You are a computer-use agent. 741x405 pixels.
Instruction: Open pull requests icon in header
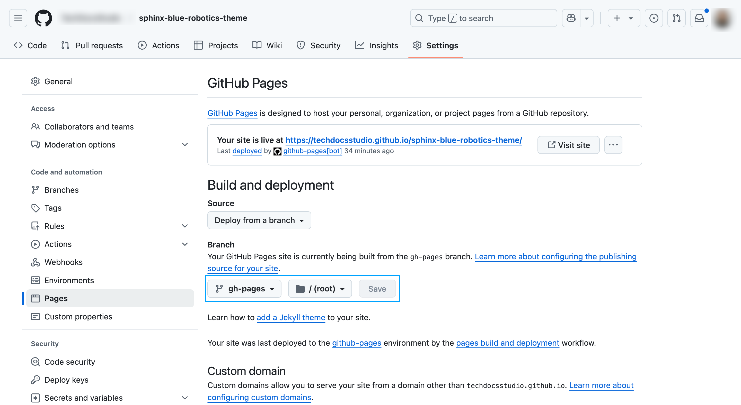coord(676,18)
